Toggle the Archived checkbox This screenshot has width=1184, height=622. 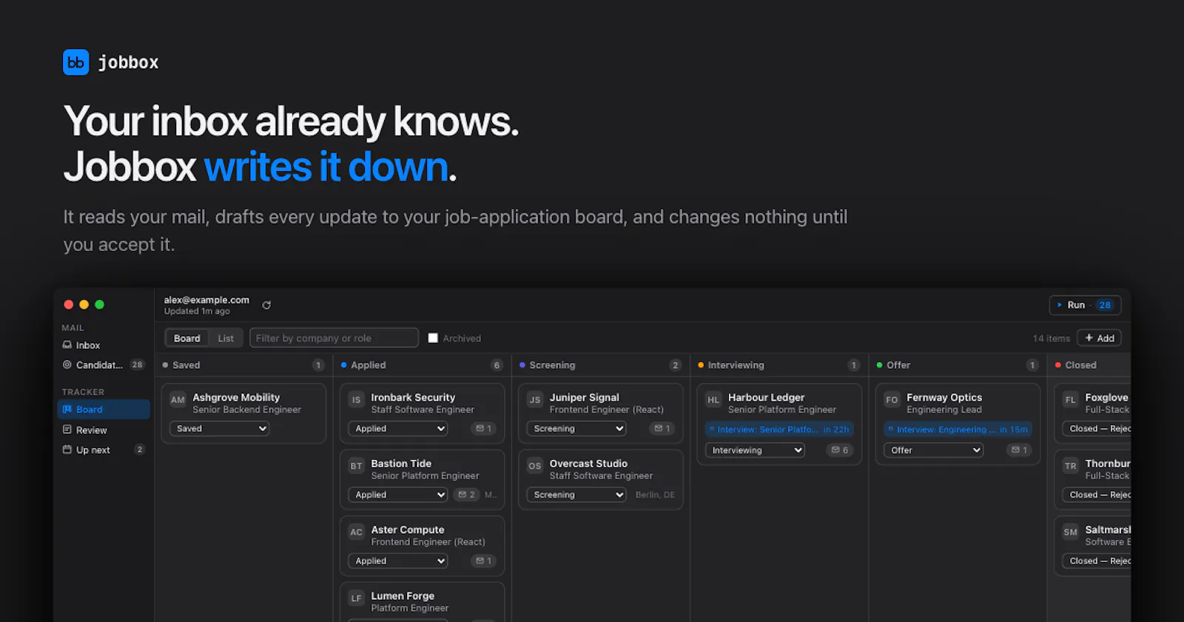coord(433,338)
